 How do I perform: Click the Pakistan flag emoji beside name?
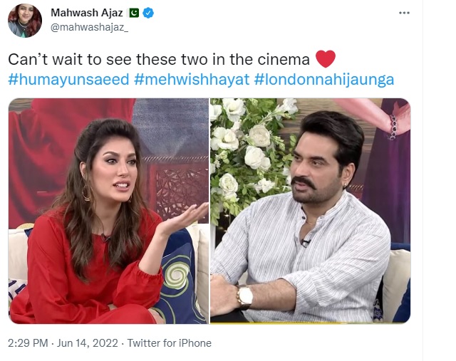(134, 13)
